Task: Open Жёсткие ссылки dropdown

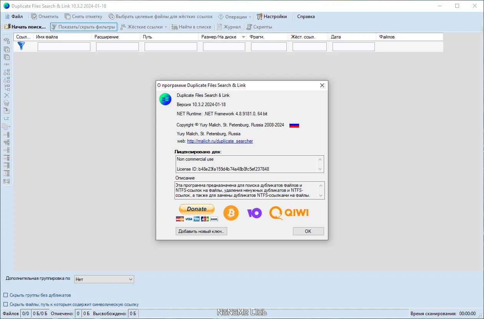Action: coord(144,27)
